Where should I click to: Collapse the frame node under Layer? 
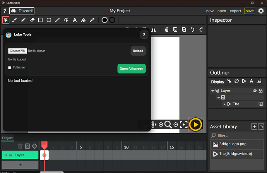click(218, 98)
